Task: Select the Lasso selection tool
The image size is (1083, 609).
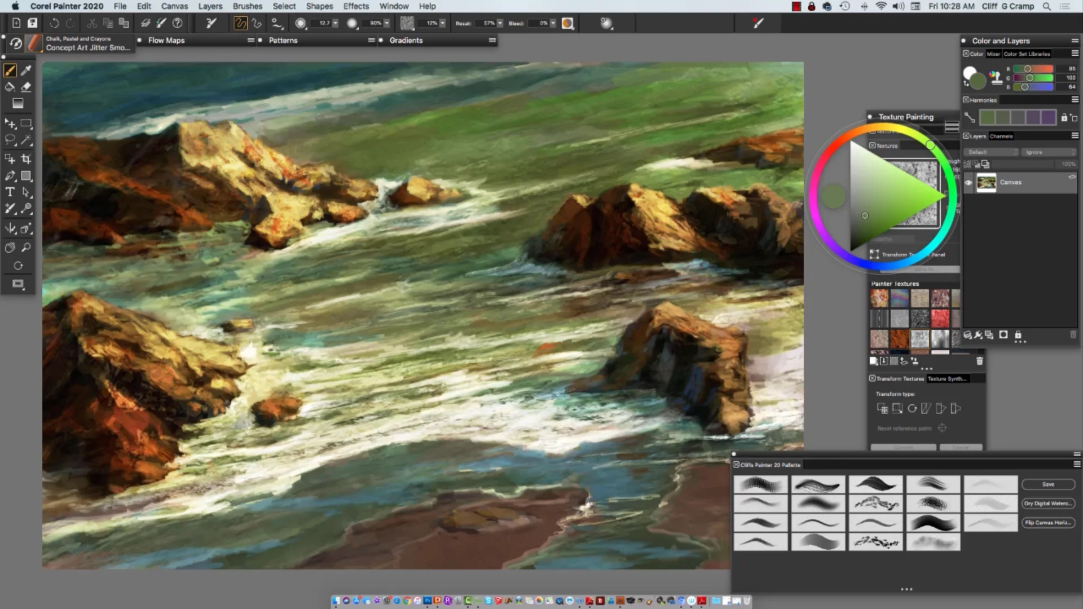Action: coord(10,140)
